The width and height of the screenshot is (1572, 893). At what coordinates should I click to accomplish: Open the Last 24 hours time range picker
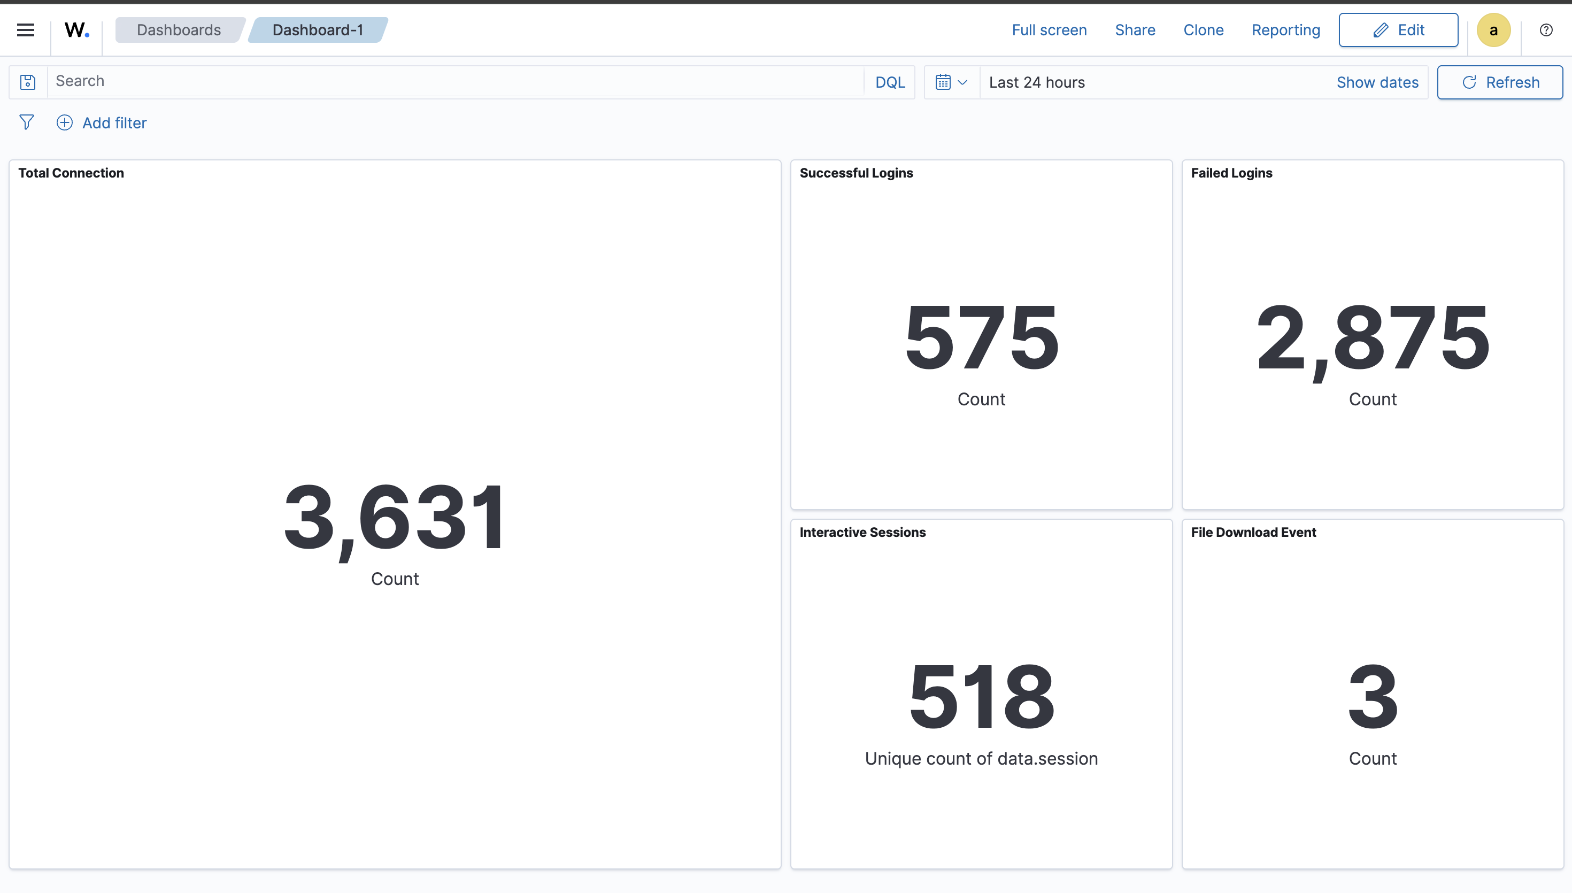pyautogui.click(x=1036, y=82)
